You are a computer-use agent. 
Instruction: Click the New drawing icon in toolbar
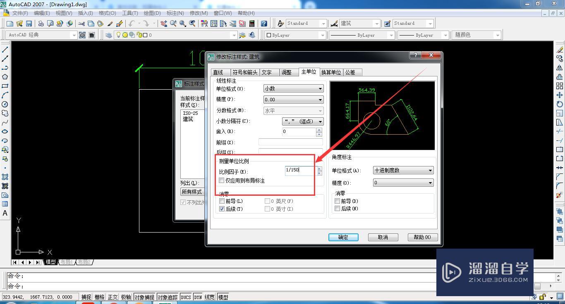10,24
